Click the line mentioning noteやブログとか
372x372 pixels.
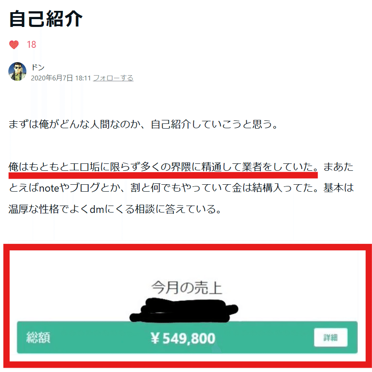coord(181,188)
